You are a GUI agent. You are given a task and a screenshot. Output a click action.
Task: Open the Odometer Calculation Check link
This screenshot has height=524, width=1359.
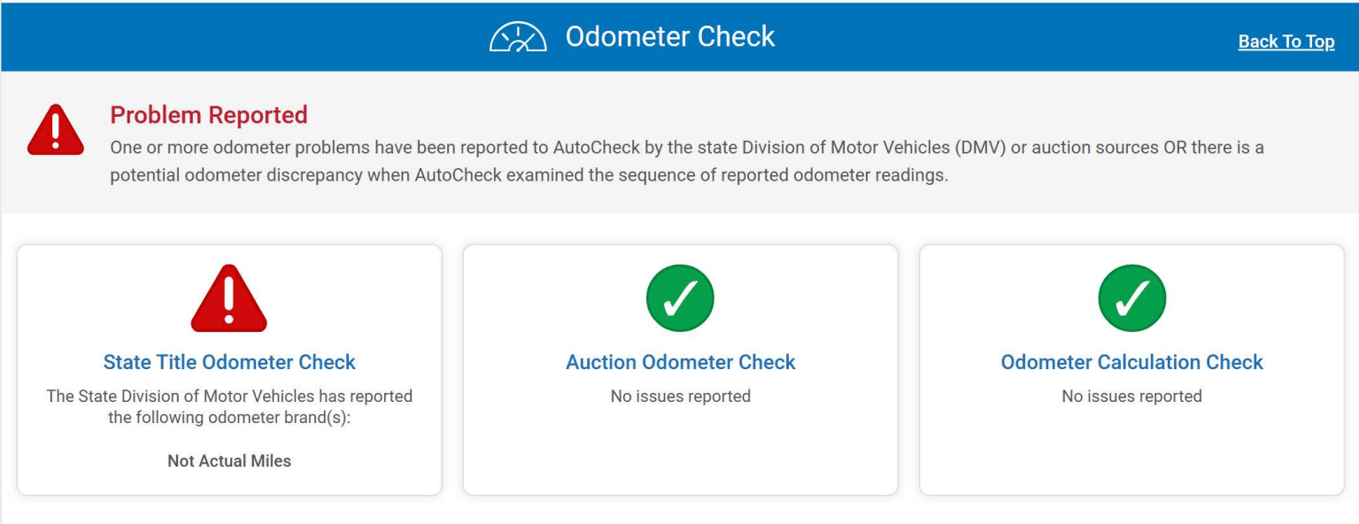tap(1131, 362)
